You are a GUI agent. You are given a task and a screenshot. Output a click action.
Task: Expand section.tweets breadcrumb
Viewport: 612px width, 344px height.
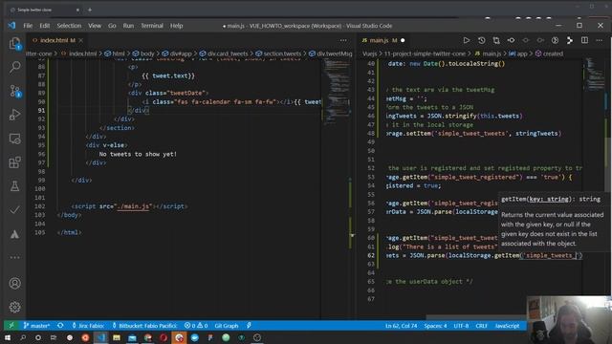tap(278, 54)
